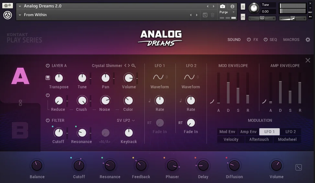
Task: Click the Amp Envelope Sustain slider
Action: pyautogui.click(x=290, y=88)
